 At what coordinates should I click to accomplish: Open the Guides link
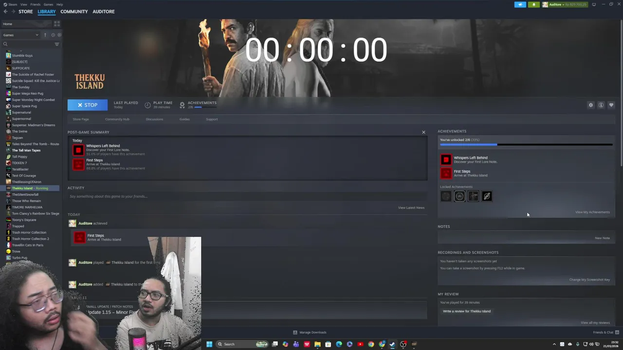pos(184,119)
